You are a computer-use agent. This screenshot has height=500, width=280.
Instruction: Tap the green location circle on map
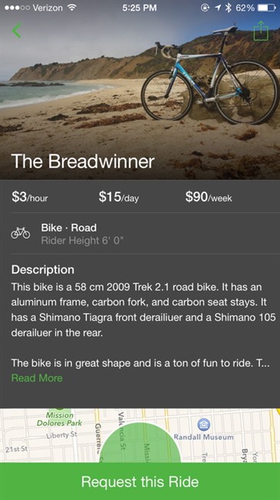coord(140,442)
